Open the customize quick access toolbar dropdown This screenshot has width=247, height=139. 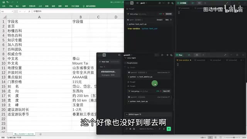coord(17,2)
